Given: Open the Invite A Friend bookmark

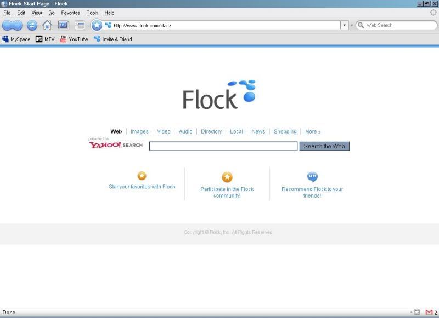Looking at the screenshot, I should click(113, 39).
